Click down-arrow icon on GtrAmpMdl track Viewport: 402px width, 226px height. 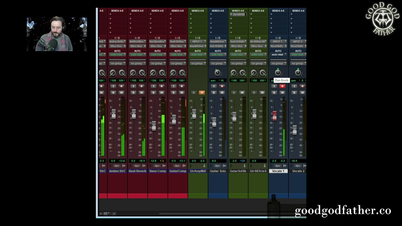pos(204,166)
